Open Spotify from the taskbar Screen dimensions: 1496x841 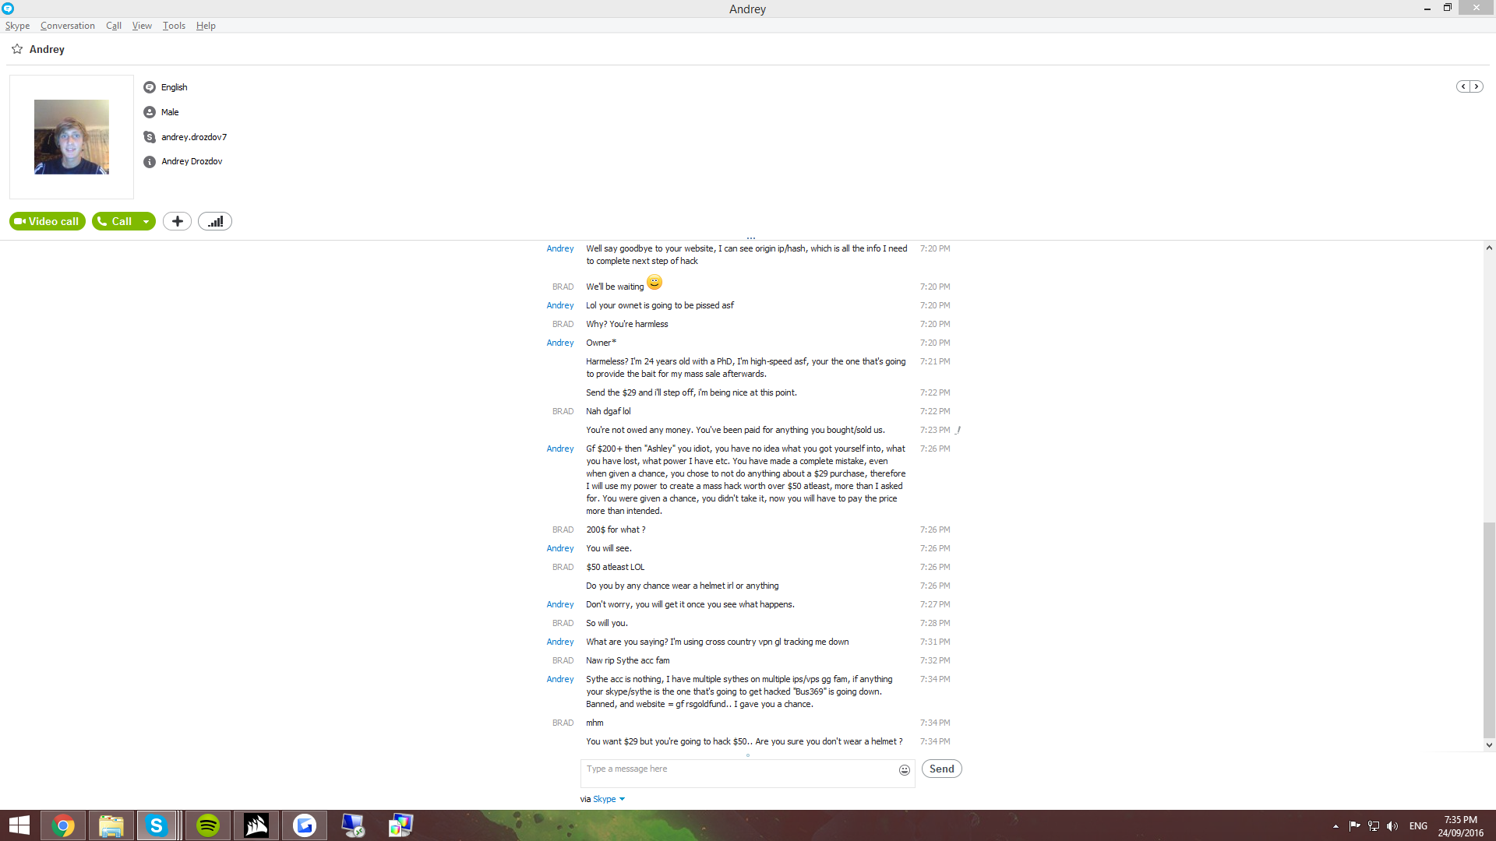click(208, 825)
